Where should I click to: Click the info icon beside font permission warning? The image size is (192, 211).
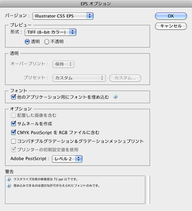pyautogui.click(x=9, y=186)
